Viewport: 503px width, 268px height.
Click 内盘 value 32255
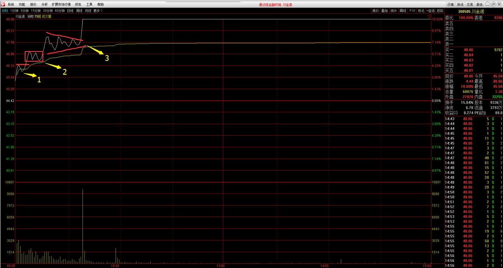click(x=497, y=97)
